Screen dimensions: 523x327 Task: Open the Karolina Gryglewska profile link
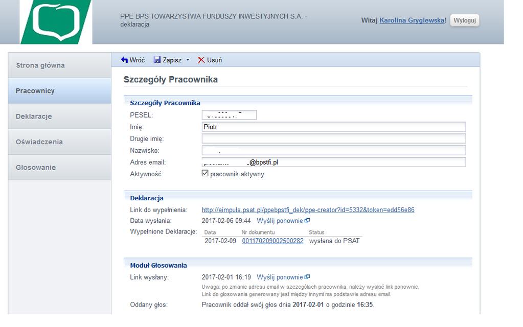pos(412,20)
